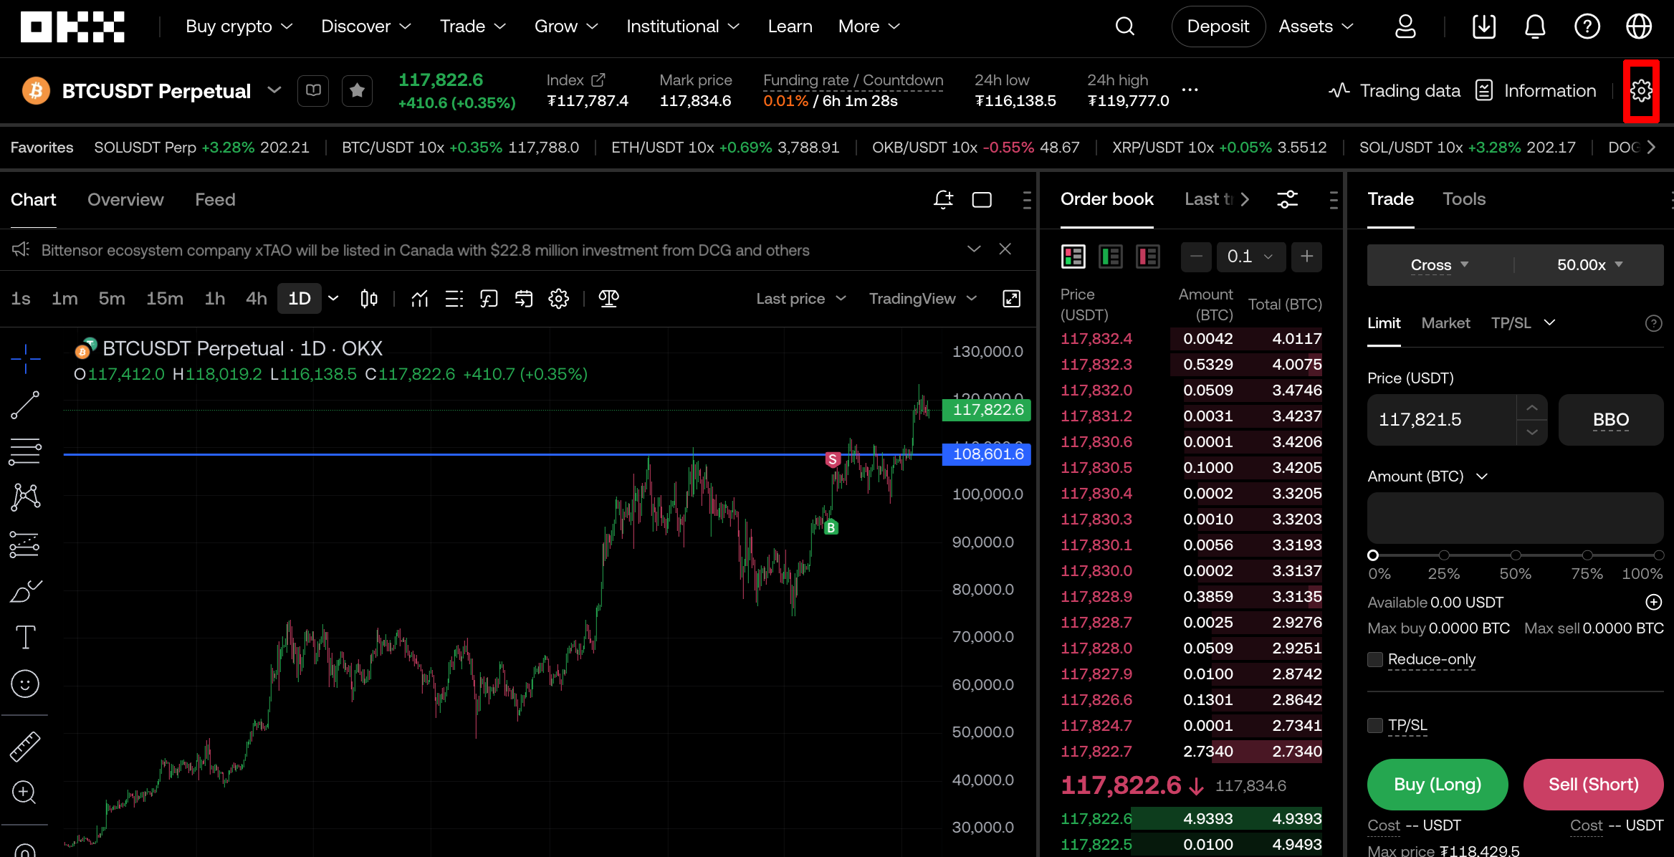This screenshot has width=1674, height=857.
Task: Click the Buy (Long) button
Action: pos(1438,785)
